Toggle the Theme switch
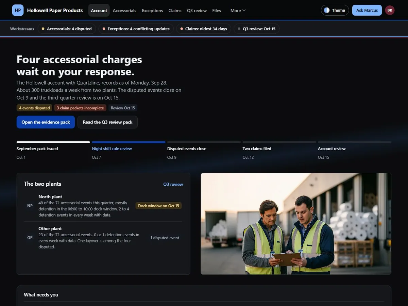Viewport: 408px width, 306px height. point(335,10)
